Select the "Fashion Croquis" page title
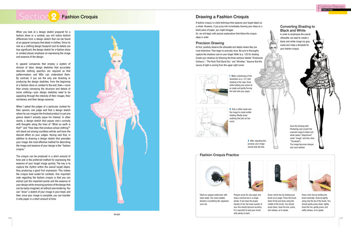The width and height of the screenshot is (351, 227). 79,17
